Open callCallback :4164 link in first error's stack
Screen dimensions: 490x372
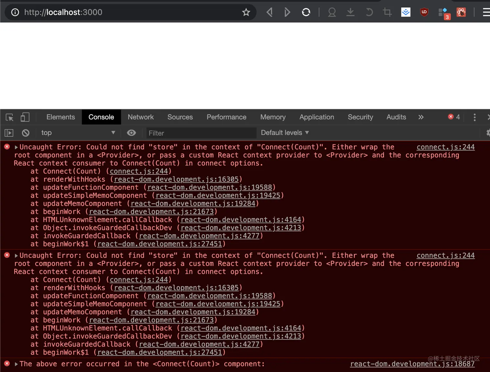pos(241,220)
